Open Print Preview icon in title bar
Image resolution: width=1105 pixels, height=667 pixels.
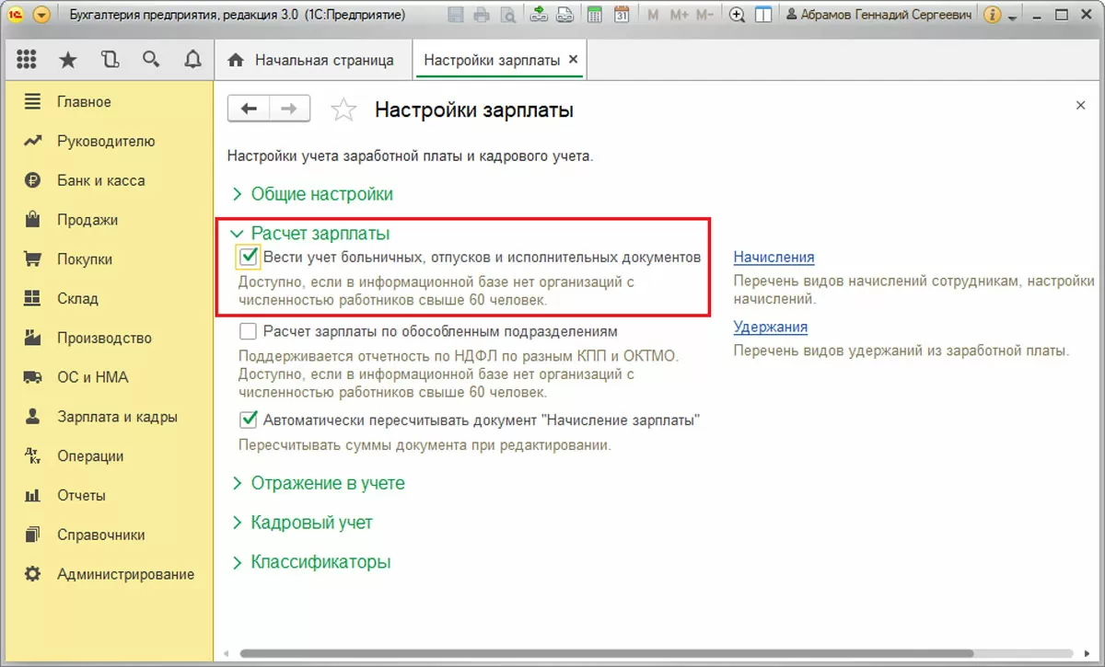point(507,15)
